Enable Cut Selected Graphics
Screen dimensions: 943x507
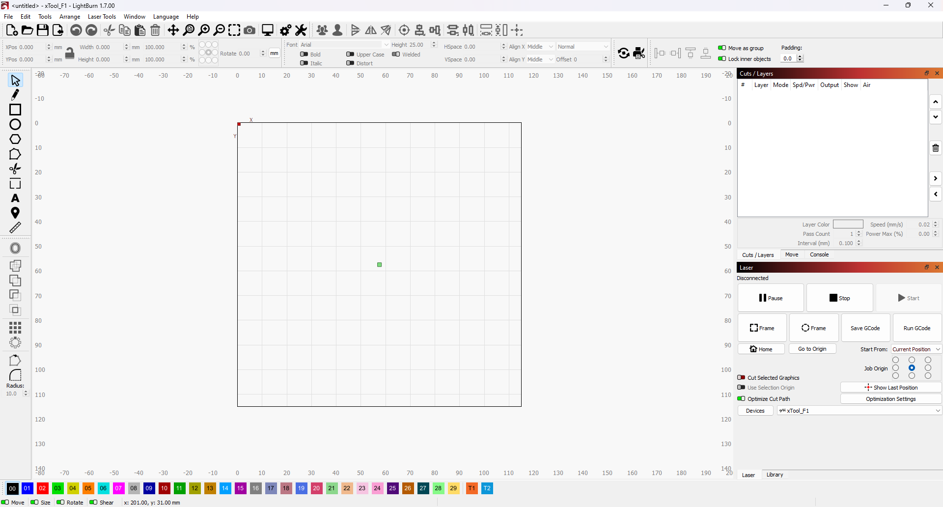click(x=742, y=378)
